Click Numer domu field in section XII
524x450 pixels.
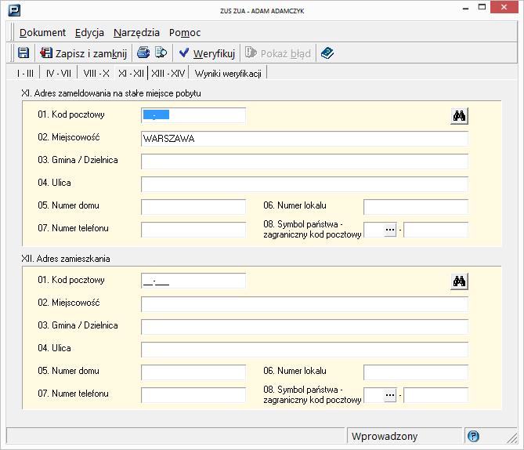click(193, 372)
